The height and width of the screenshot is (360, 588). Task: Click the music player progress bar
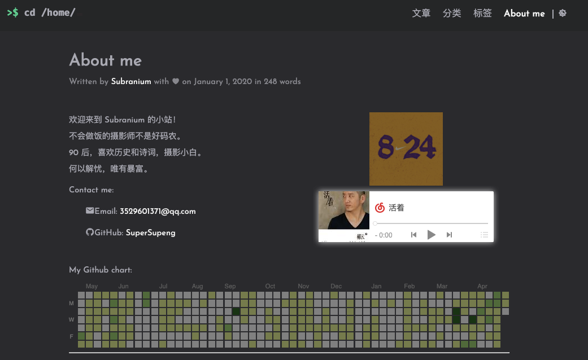pos(430,223)
